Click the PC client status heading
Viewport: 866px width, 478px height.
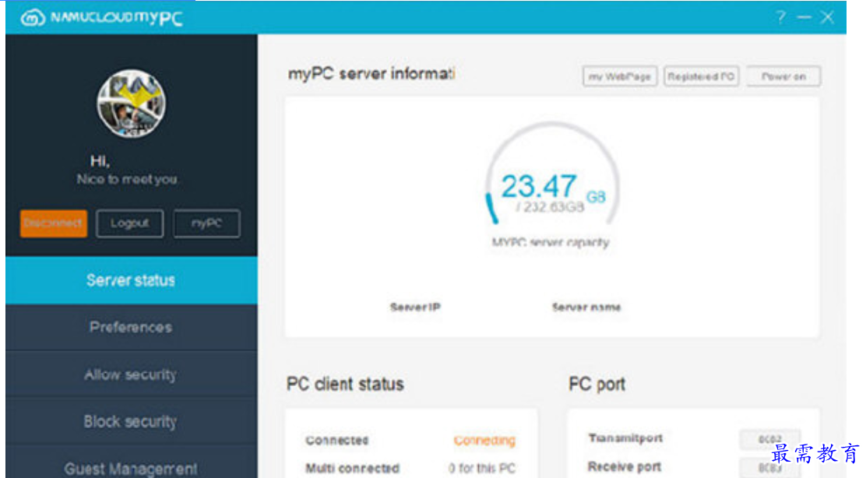[x=345, y=384]
